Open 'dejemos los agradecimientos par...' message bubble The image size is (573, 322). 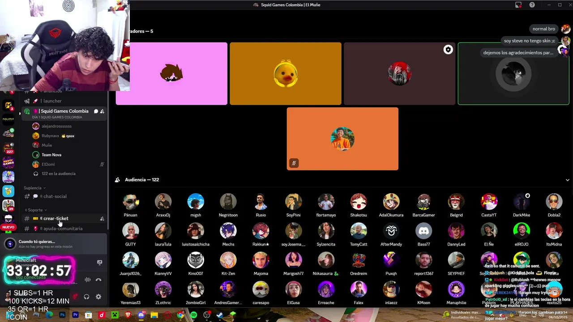pos(518,53)
